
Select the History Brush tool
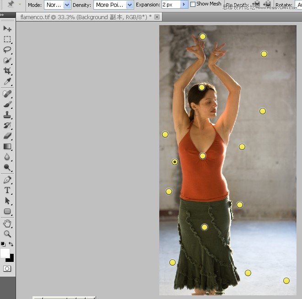(7, 125)
